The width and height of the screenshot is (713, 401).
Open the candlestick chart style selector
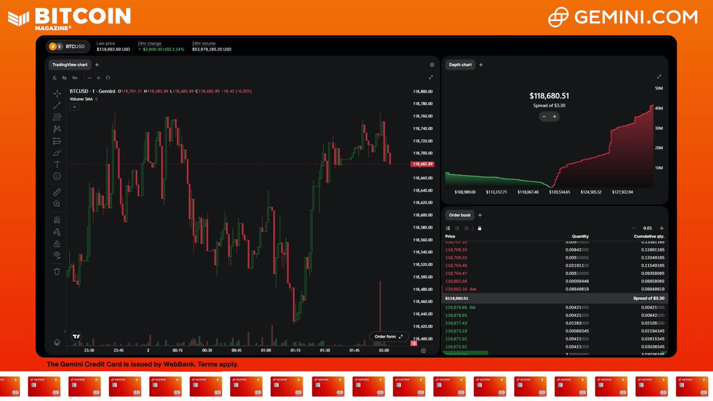(x=64, y=78)
